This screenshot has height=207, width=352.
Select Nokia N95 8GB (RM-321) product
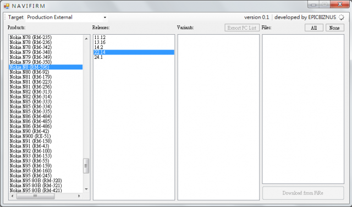point(46,186)
